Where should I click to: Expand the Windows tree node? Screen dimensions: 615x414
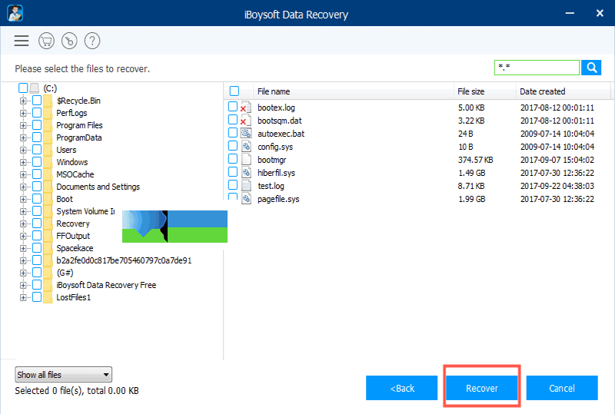tap(23, 162)
